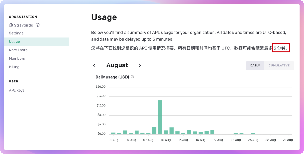Image resolution: width=304 pixels, height=154 pixels.
Task: Open the Rate limits page
Action: (18, 50)
